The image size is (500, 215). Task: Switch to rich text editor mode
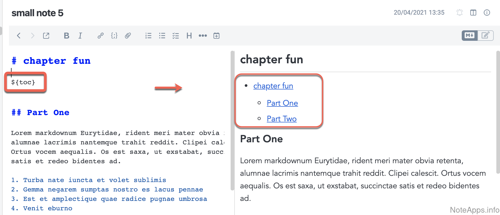pyautogui.click(x=486, y=35)
